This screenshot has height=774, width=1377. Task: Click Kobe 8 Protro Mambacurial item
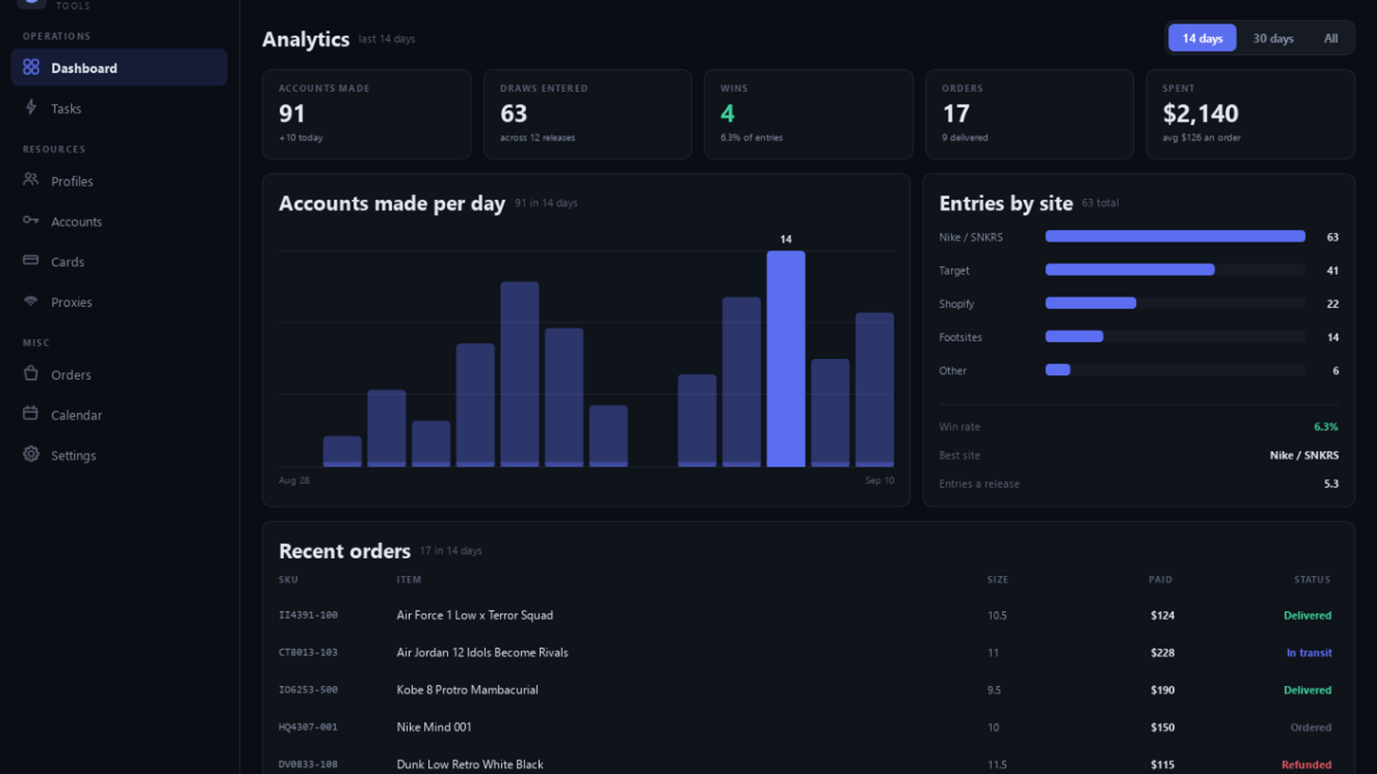467,690
